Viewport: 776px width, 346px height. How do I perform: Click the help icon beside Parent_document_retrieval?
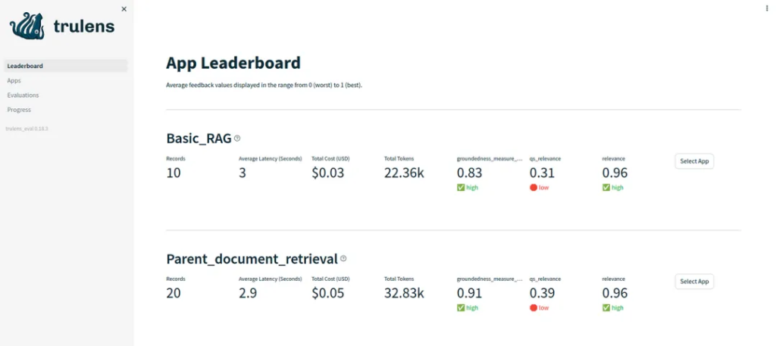point(343,259)
